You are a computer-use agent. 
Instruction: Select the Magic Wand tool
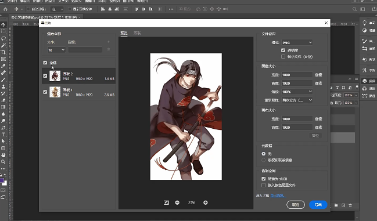(3, 45)
